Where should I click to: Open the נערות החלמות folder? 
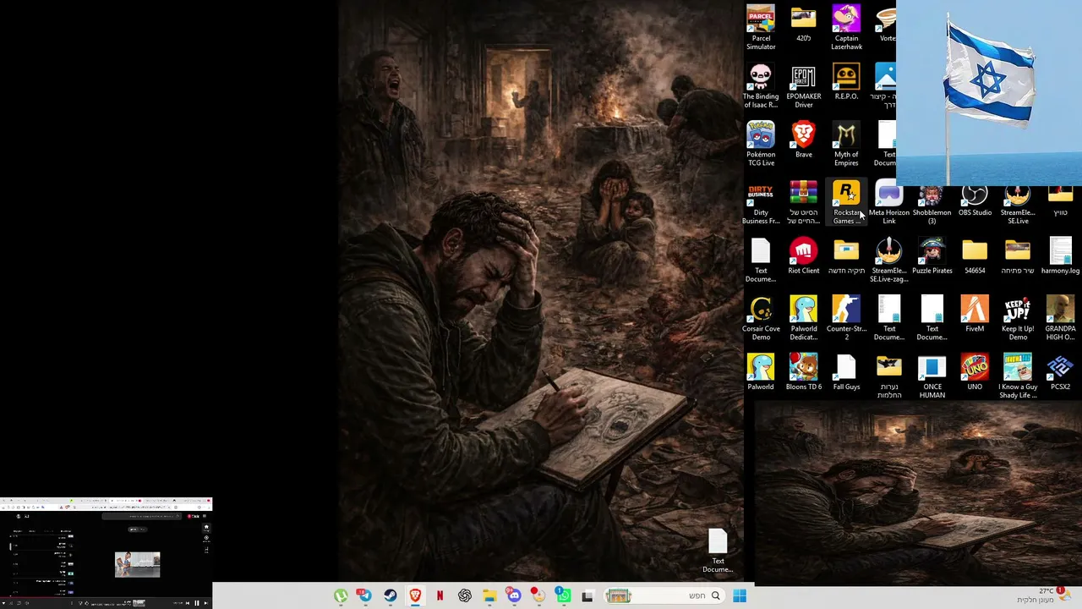889,376
